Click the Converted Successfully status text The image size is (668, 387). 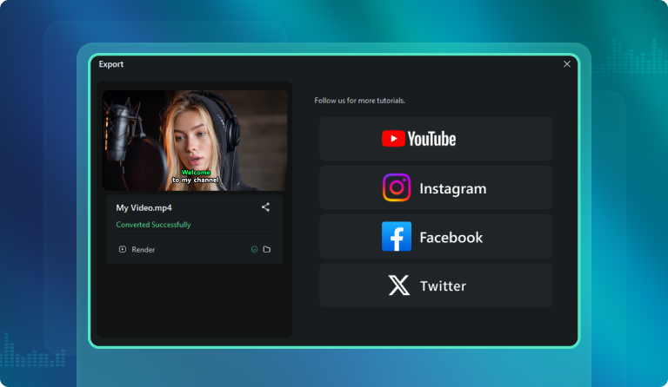(x=153, y=224)
